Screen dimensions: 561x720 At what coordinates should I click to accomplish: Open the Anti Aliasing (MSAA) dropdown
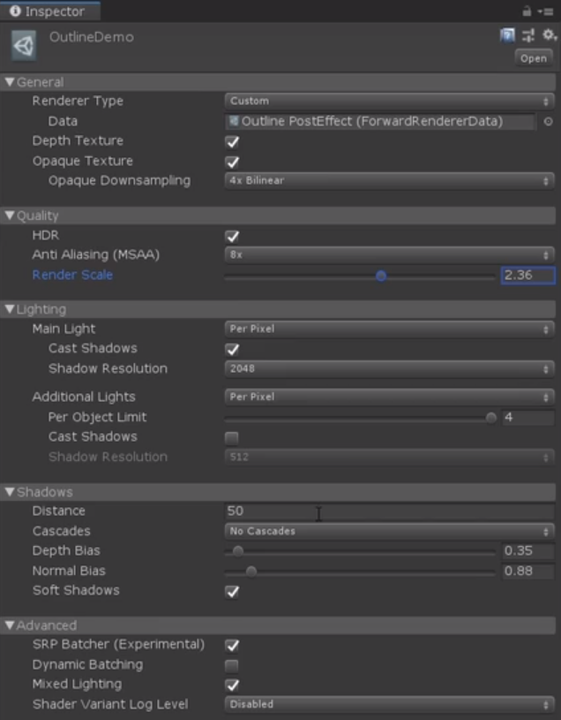[x=389, y=254]
